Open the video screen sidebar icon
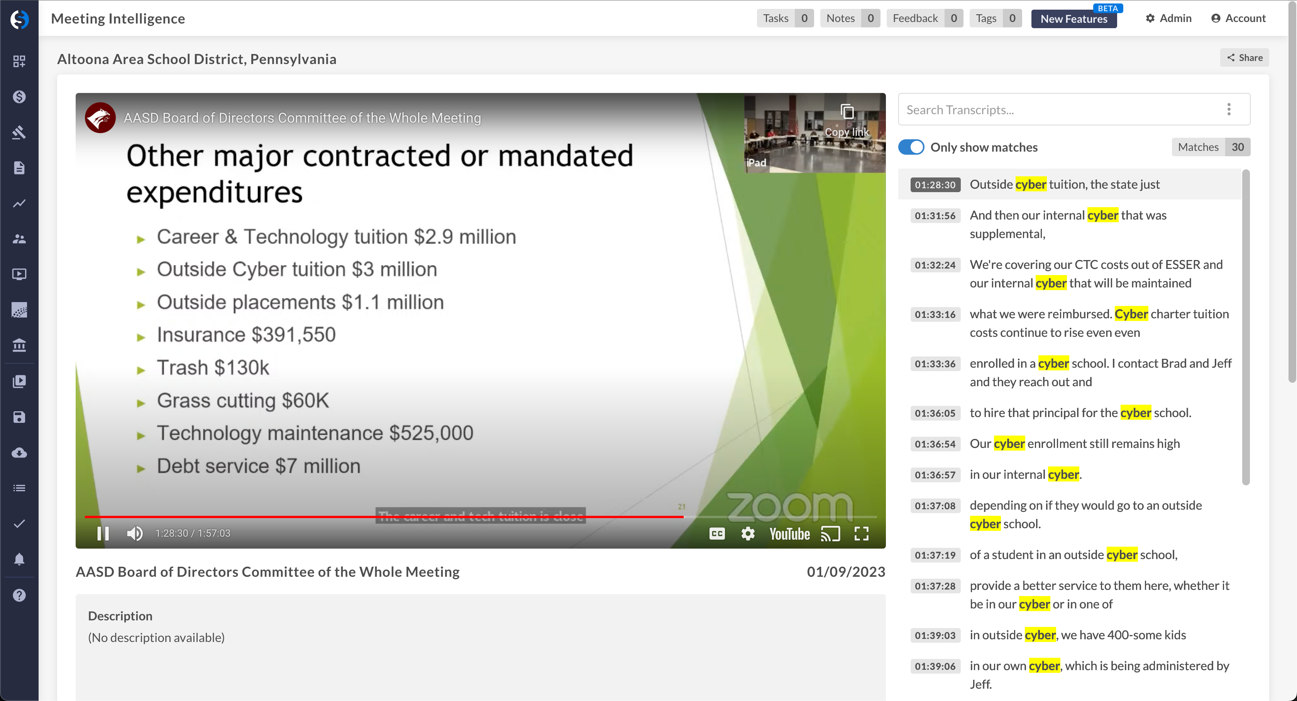1297x701 pixels. (x=19, y=274)
